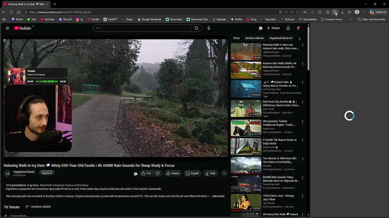Subscribe via Abone ol button
This screenshot has height=218, width=389.
47,173
